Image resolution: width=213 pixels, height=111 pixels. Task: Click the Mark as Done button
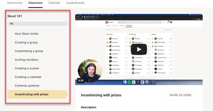coord(180,95)
